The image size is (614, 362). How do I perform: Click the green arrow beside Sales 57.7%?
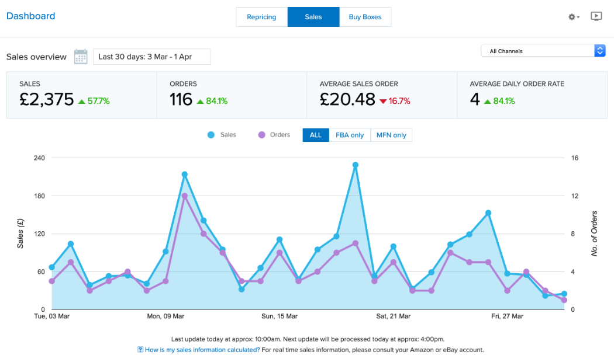click(81, 101)
